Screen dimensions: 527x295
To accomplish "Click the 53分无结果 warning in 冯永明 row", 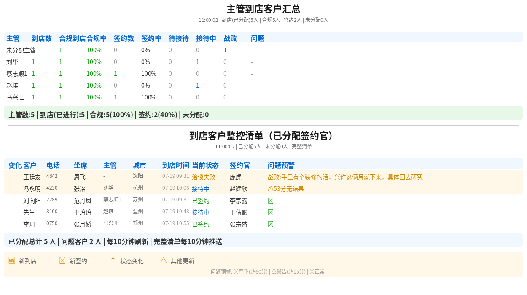I will 286,189.
